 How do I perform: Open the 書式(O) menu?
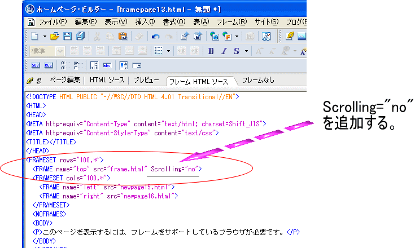pos(174,21)
